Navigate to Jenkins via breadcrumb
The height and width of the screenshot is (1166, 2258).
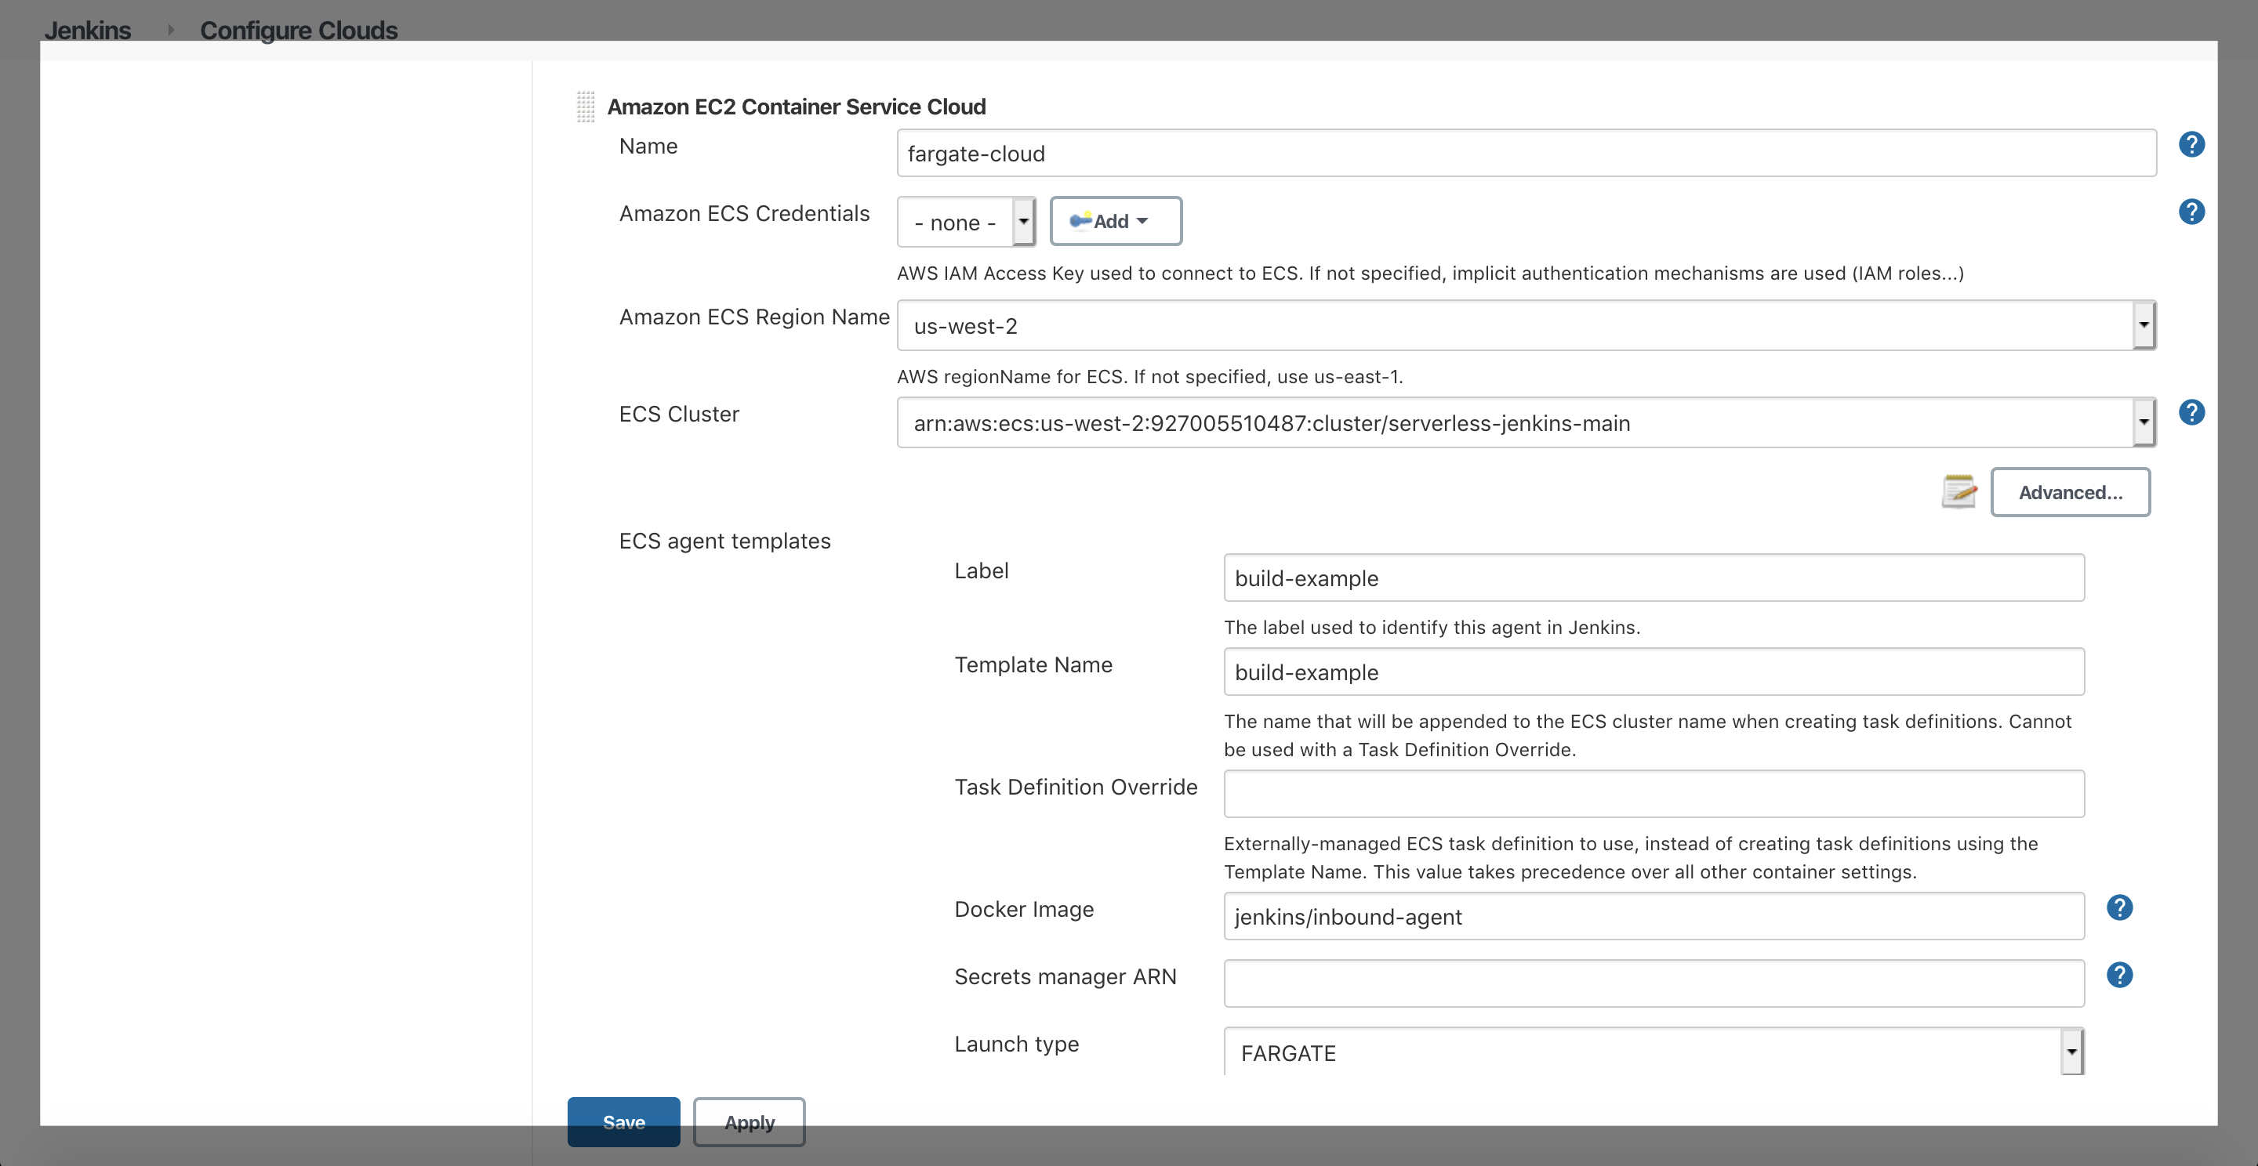click(88, 29)
